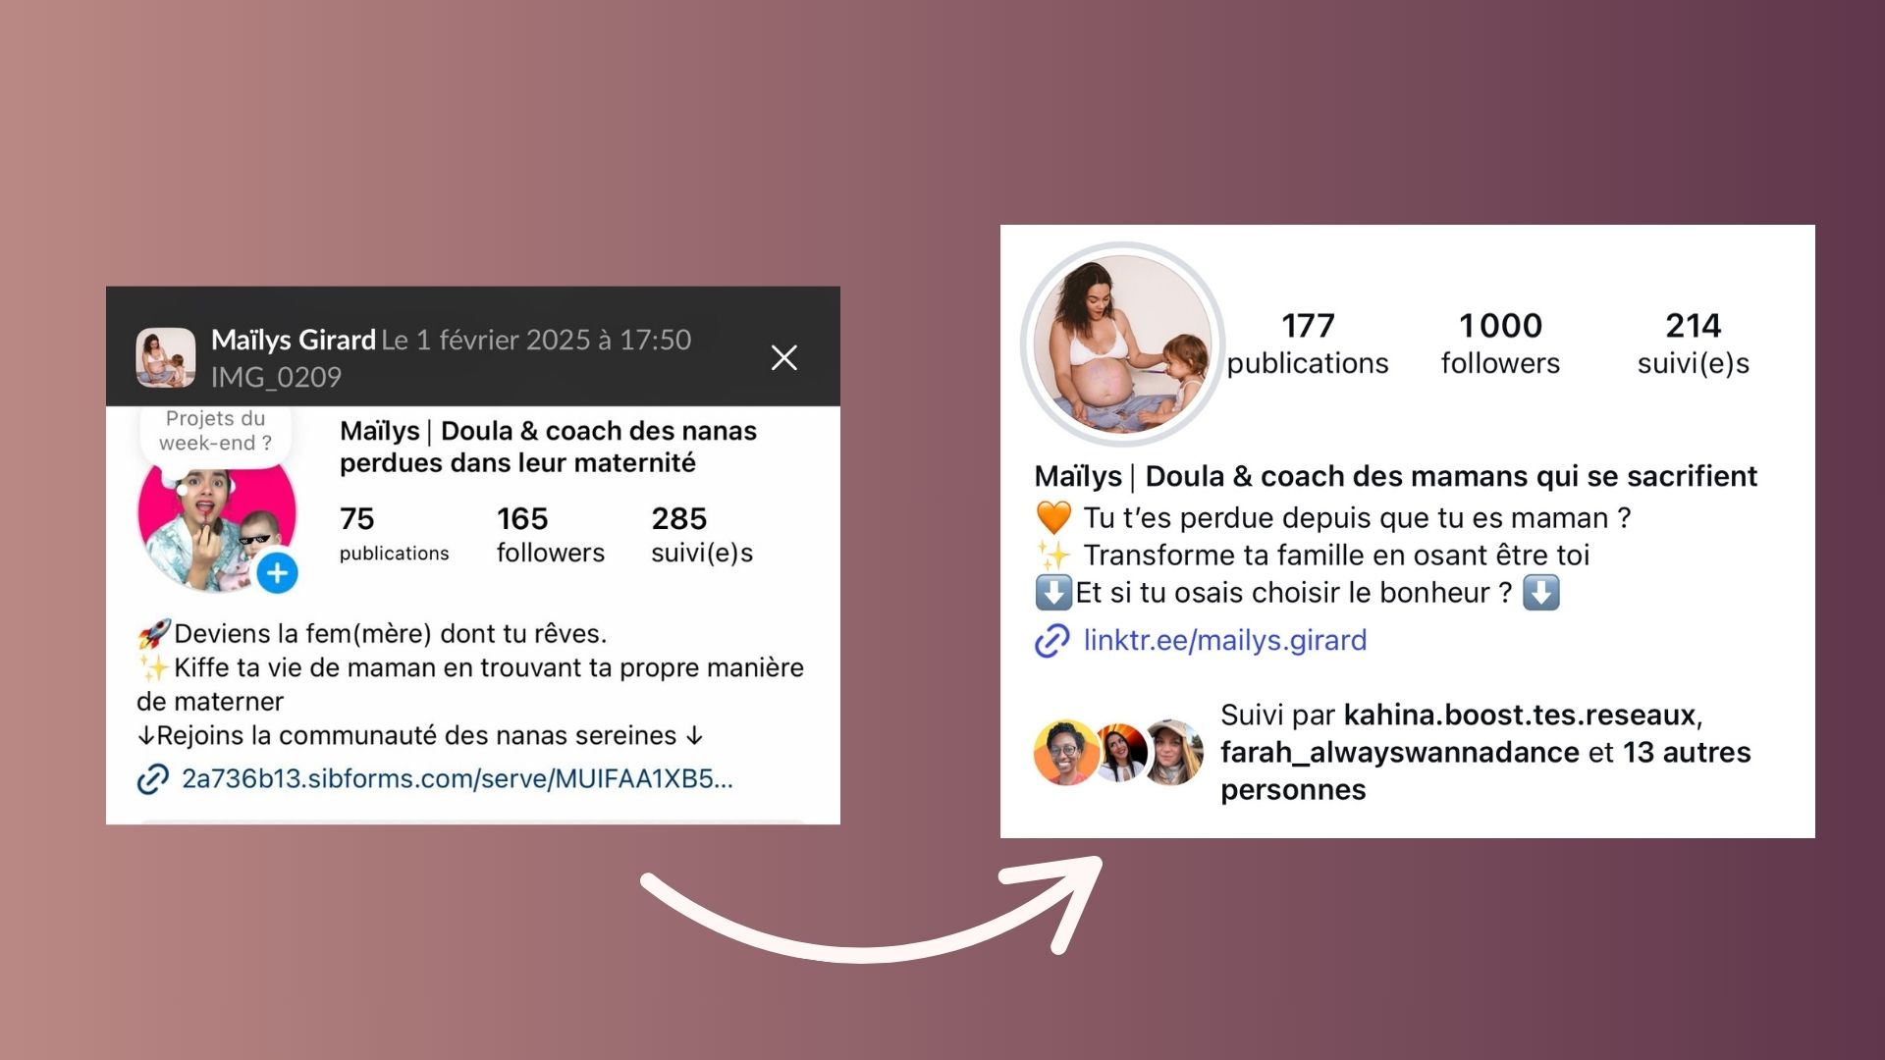This screenshot has width=1885, height=1060.
Task: Click the 'Projets du week-end ?' note bubble
Action: (216, 432)
